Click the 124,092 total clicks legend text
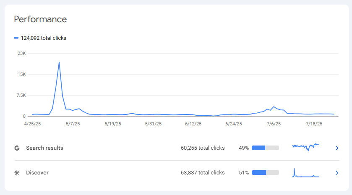The image size is (352, 195). click(44, 38)
